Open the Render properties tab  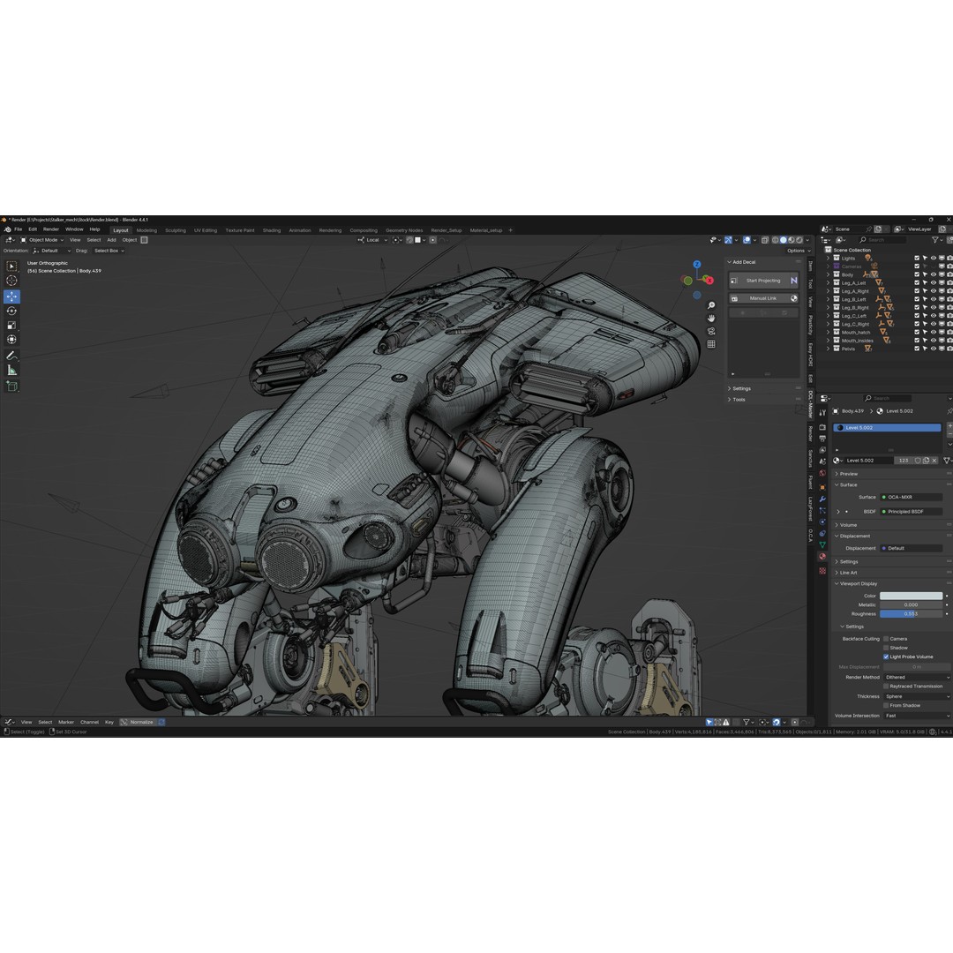822,427
